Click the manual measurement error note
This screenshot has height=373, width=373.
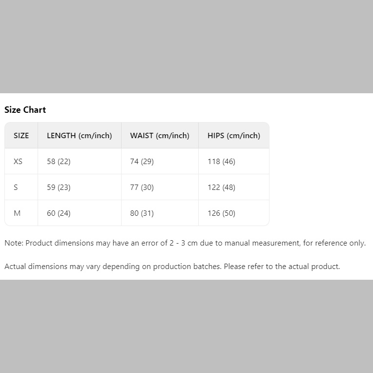(185, 243)
